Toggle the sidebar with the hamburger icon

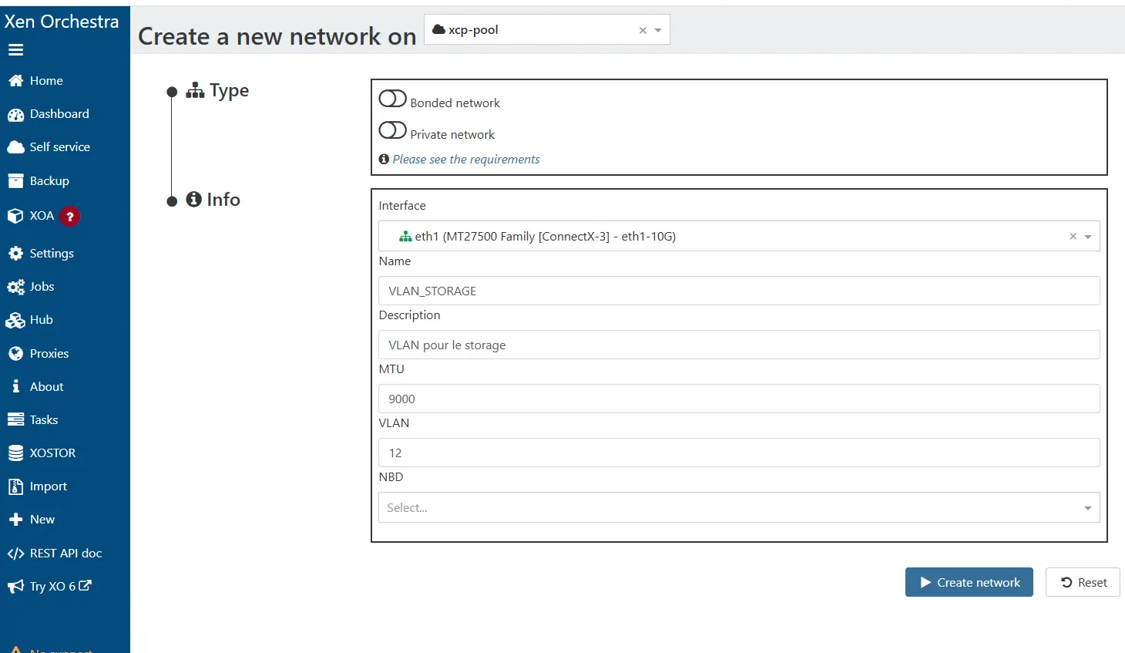tap(15, 49)
